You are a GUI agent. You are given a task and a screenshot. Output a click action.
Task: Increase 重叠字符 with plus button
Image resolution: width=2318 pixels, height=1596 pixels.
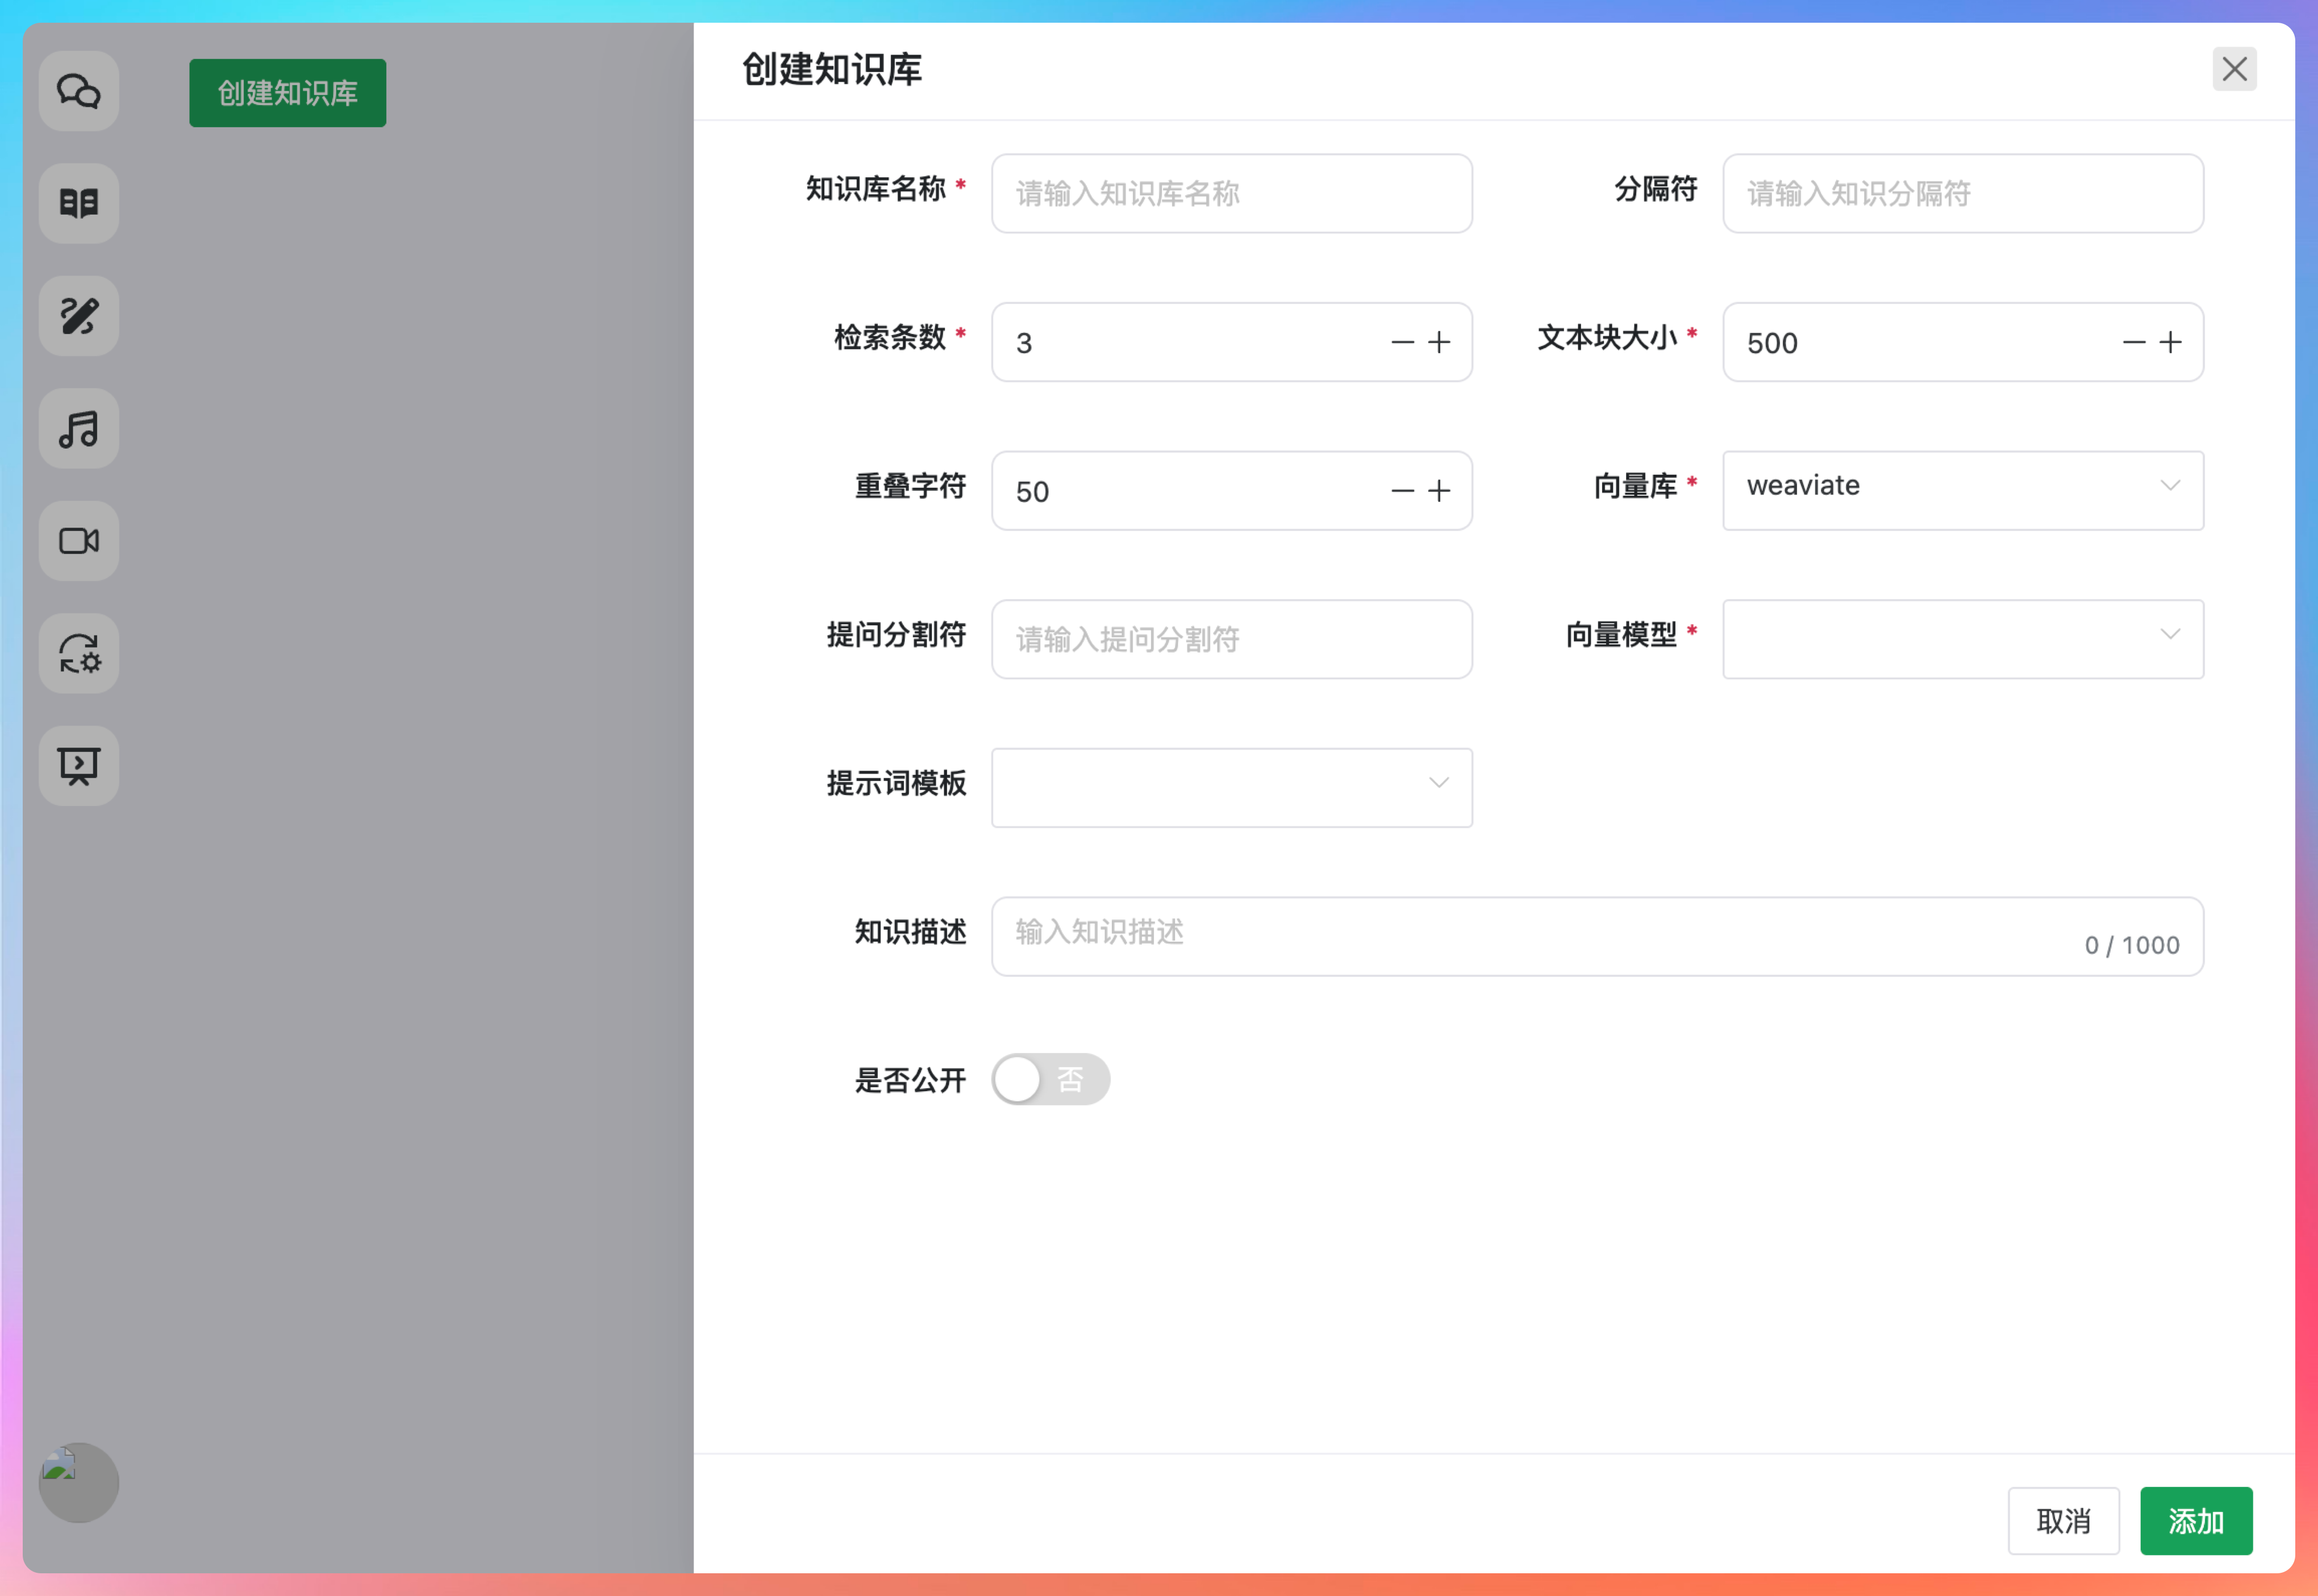(x=1439, y=491)
